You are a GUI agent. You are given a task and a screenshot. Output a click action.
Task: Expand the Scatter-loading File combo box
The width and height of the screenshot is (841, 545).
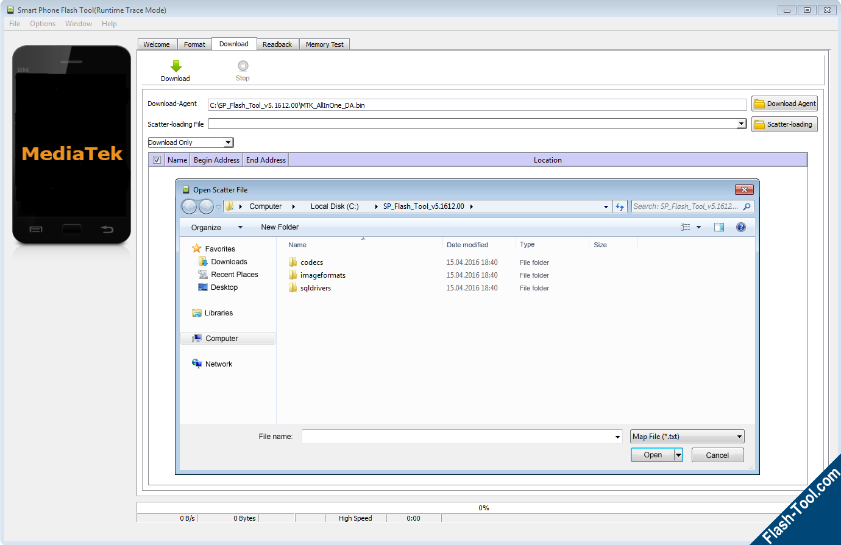(x=741, y=124)
